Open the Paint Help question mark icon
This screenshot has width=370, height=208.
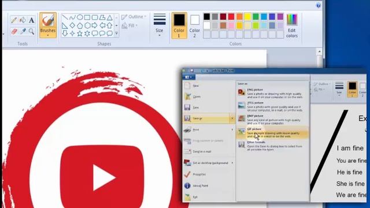pyautogui.click(x=319, y=5)
